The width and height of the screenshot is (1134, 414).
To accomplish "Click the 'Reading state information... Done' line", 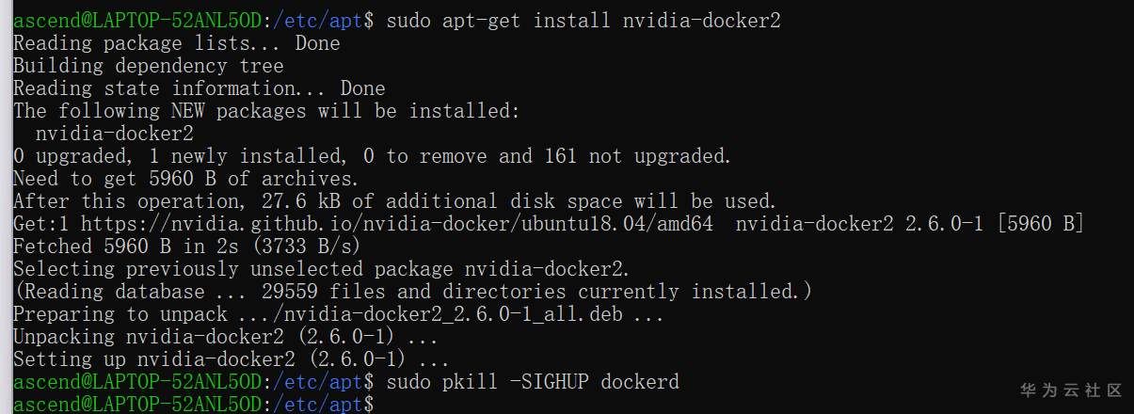I will tap(199, 88).
